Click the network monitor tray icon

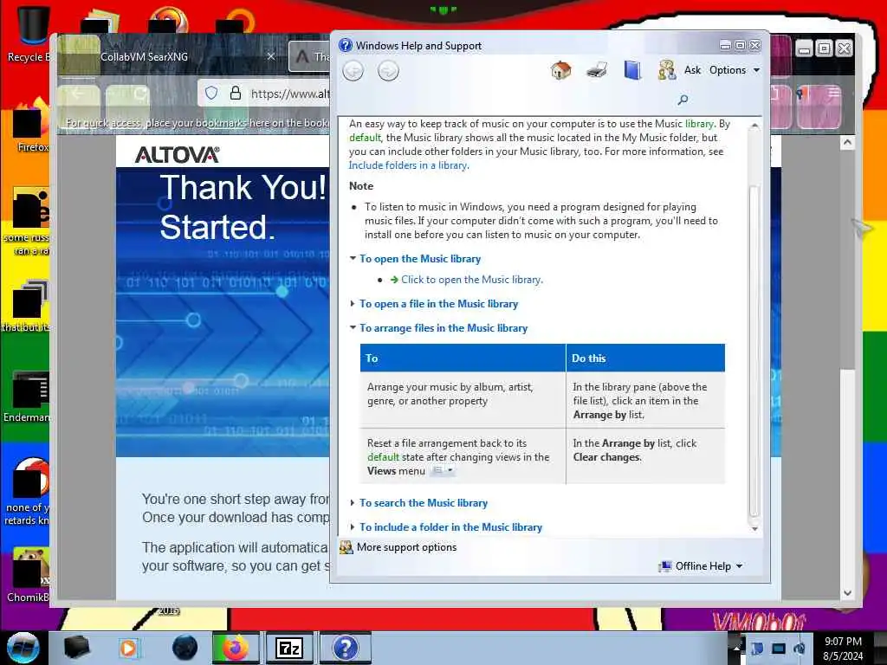pos(779,648)
